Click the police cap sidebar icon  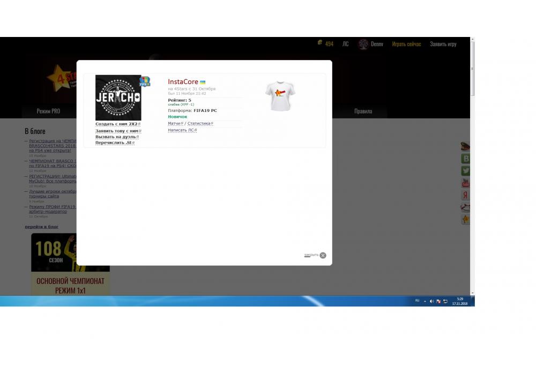click(x=466, y=146)
